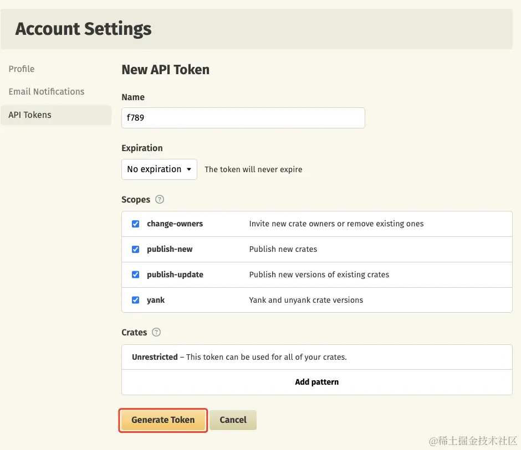Select API Tokens in the sidebar

tap(30, 115)
